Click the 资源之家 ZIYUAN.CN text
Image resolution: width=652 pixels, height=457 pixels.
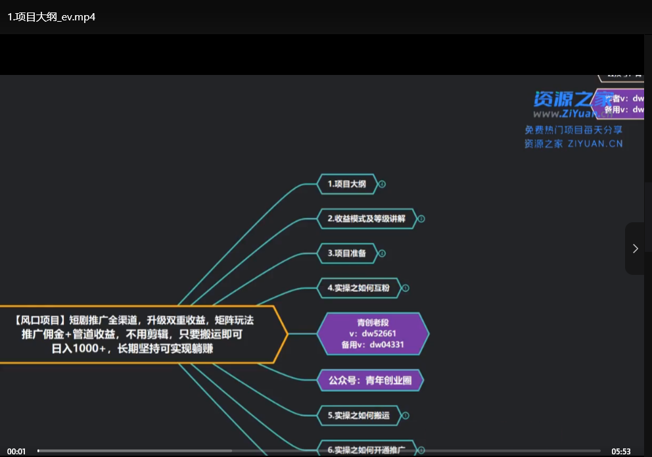573,144
